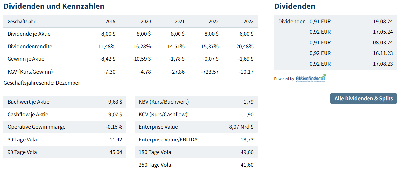Viewport: 400px width, 180px height.
Task: Select the 2023 column header
Action: (x=248, y=21)
